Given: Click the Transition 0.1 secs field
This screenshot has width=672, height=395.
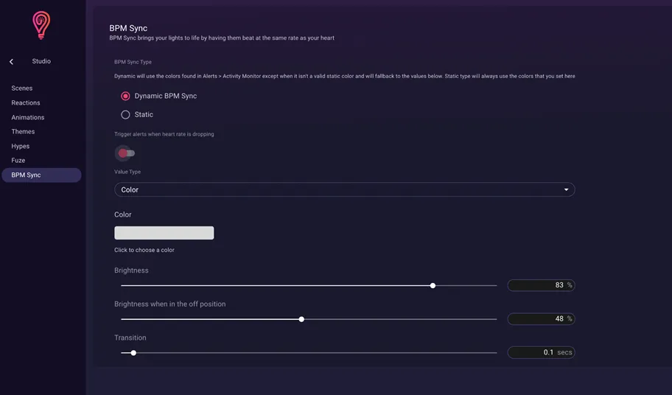Looking at the screenshot, I should coord(542,352).
